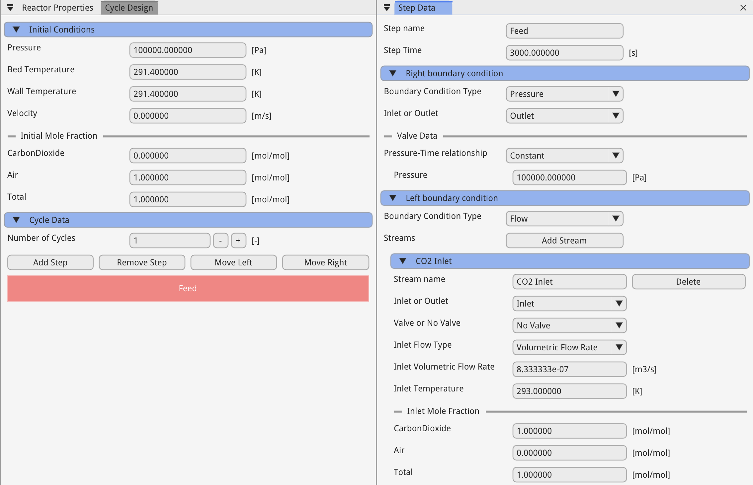753x485 pixels.
Task: Open the Pressure-Time relationship dropdown
Action: pos(564,156)
